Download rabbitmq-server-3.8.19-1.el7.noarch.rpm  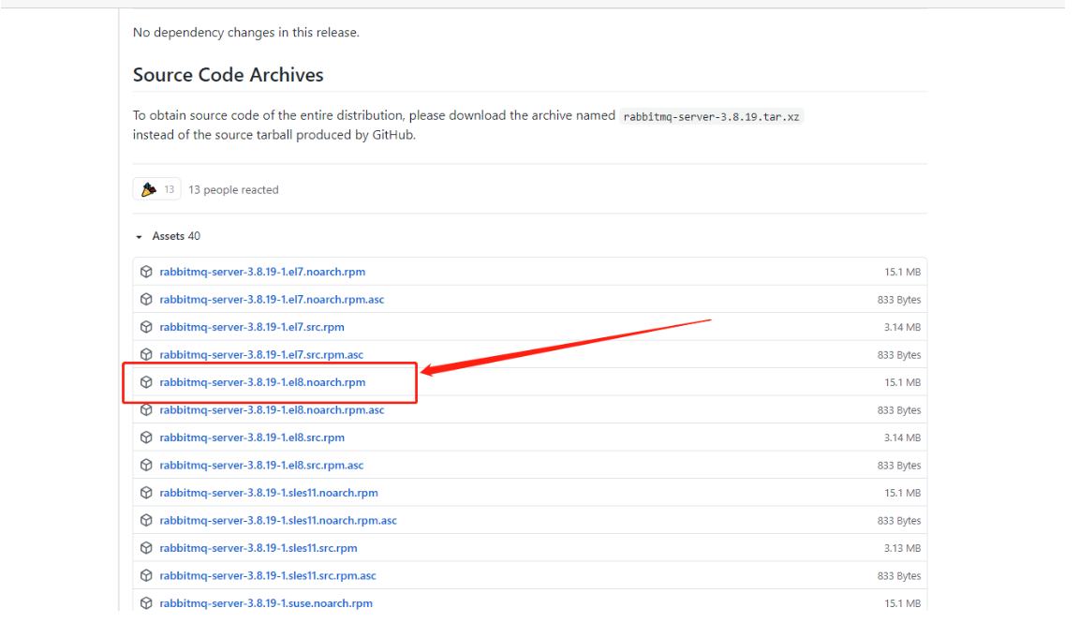coord(262,272)
